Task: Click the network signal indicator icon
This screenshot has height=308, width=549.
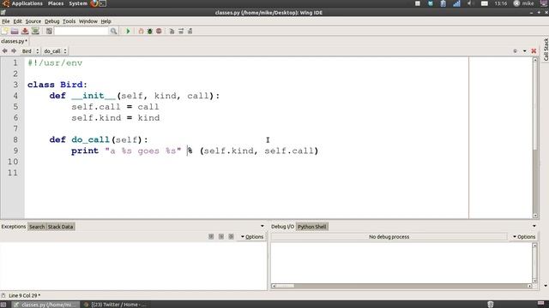Action: click(x=456, y=3)
